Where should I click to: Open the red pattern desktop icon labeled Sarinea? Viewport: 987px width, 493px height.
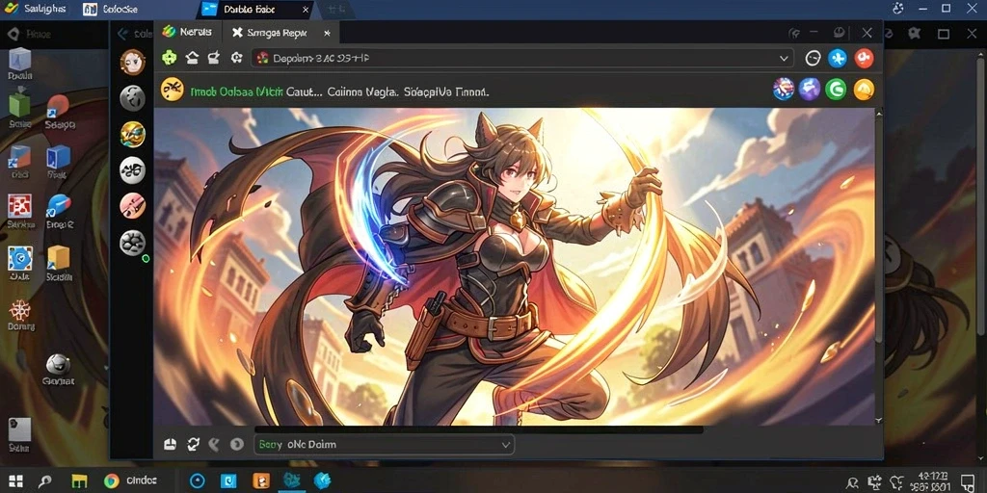(x=20, y=207)
